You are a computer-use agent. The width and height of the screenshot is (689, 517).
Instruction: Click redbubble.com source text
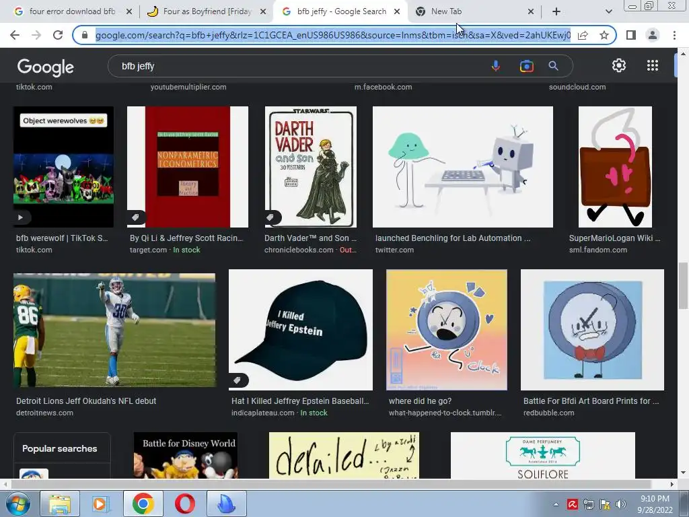click(549, 413)
